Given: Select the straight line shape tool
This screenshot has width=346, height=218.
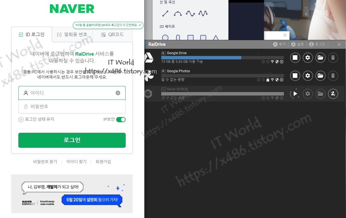Looking at the screenshot, I should point(165,13).
